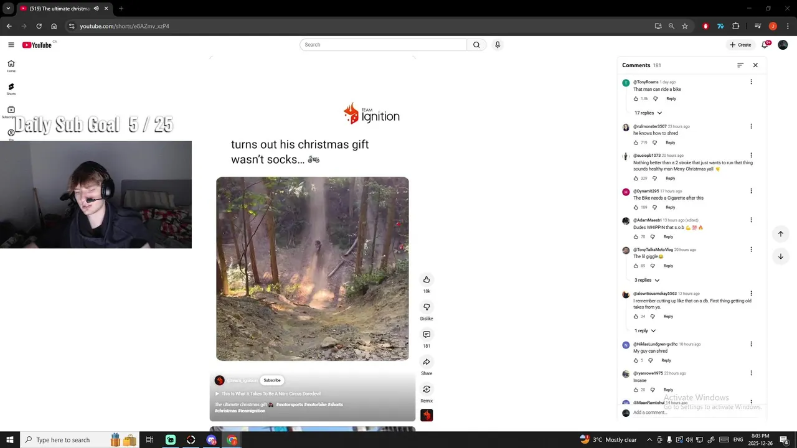The width and height of the screenshot is (797, 448).
Task: Dislike the nzlmonster3507 comment
Action: coord(654,142)
